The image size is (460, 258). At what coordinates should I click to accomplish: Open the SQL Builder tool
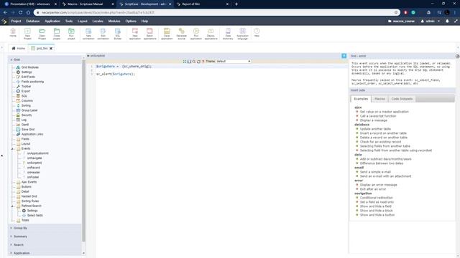(x=118, y=34)
